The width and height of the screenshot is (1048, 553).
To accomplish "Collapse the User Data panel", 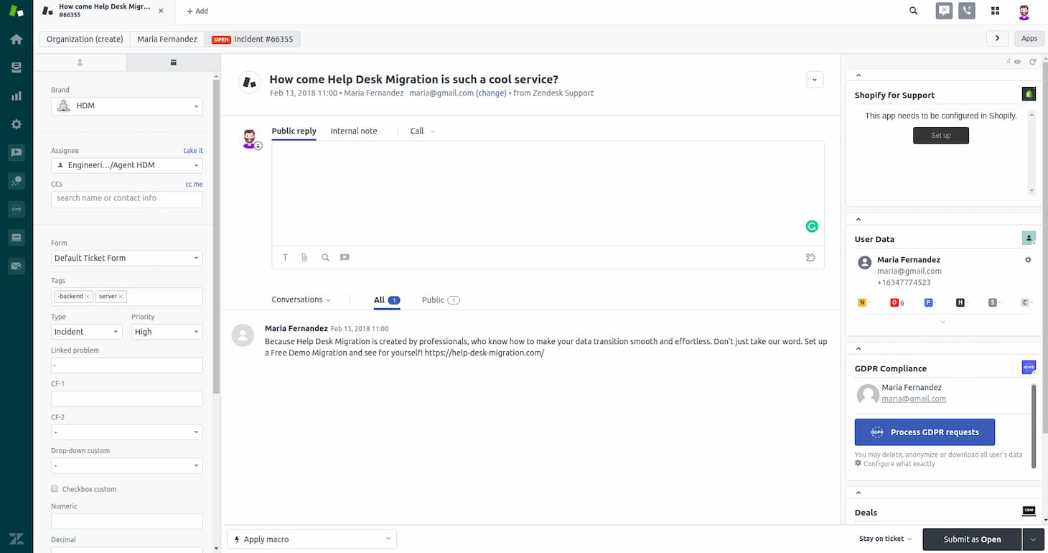I will click(858, 219).
